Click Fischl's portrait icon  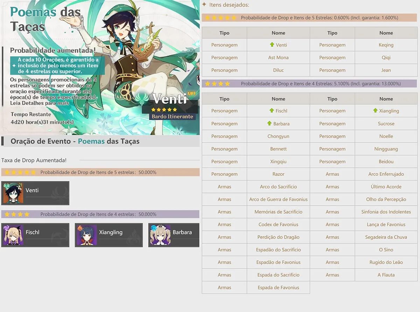click(13, 235)
